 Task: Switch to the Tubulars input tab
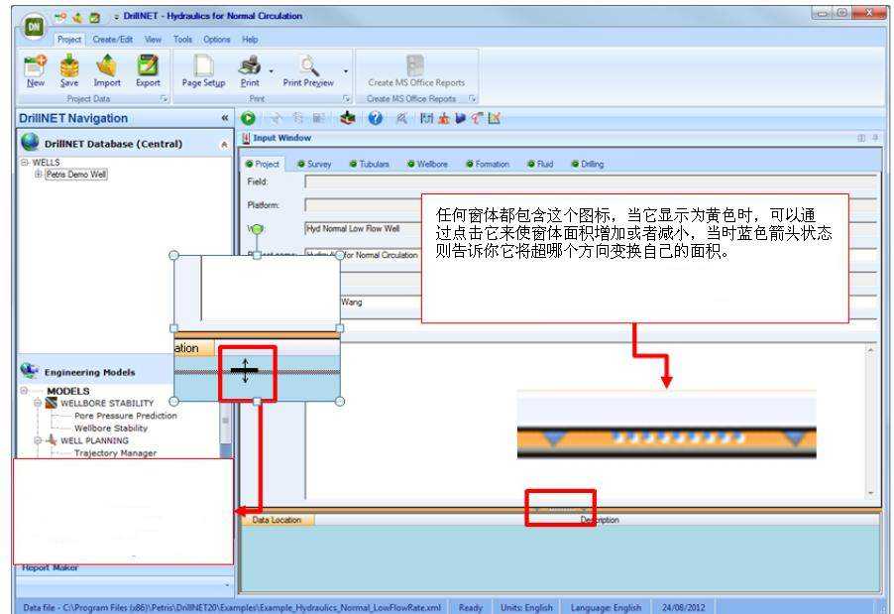pos(370,164)
